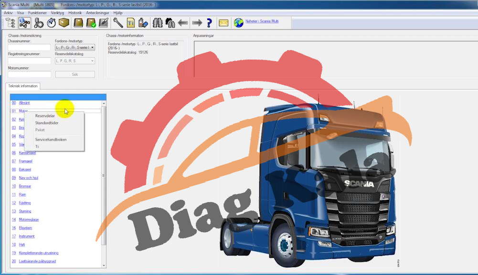The height and width of the screenshot is (275, 478).
Task: Click the chassis info and tools toolbar icon
Action: [25, 23]
